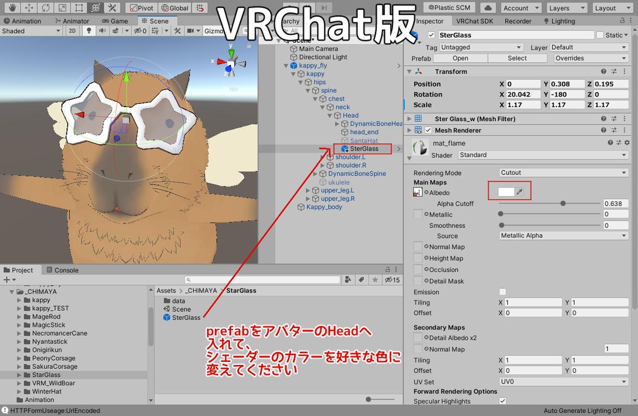Click the Smoothness slider handle
This screenshot has height=416, width=638.
[502, 225]
